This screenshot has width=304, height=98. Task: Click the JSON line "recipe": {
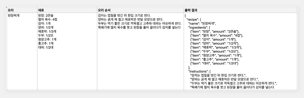pyautogui.click(x=194, y=19)
